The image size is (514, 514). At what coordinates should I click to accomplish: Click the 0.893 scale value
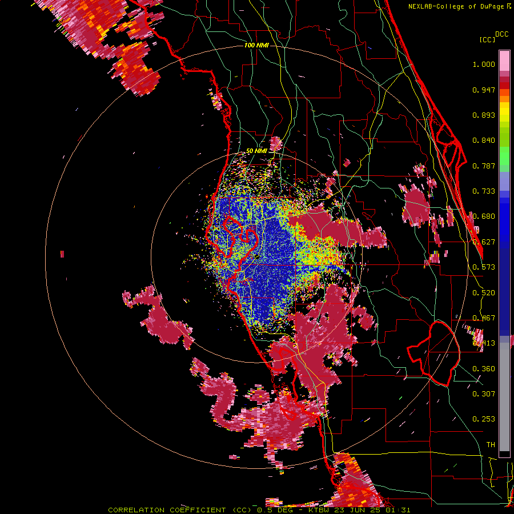click(x=484, y=115)
